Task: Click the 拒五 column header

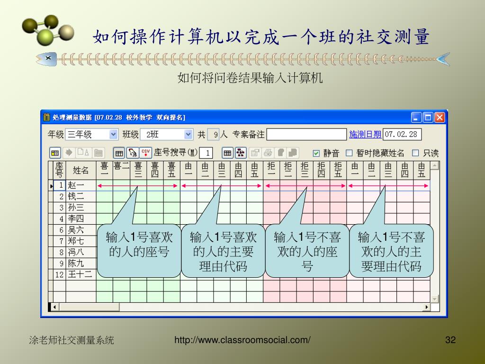Action: [338, 170]
